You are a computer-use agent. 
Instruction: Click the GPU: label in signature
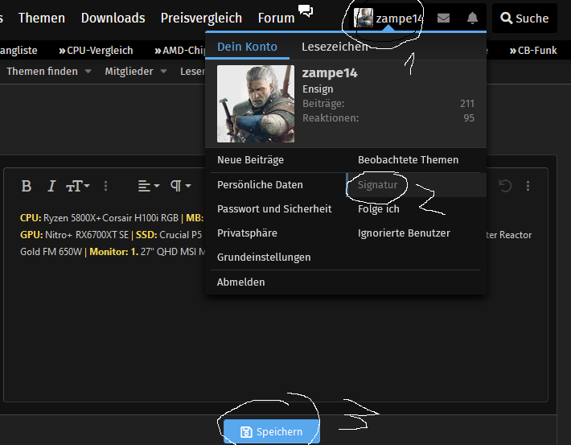coord(31,235)
